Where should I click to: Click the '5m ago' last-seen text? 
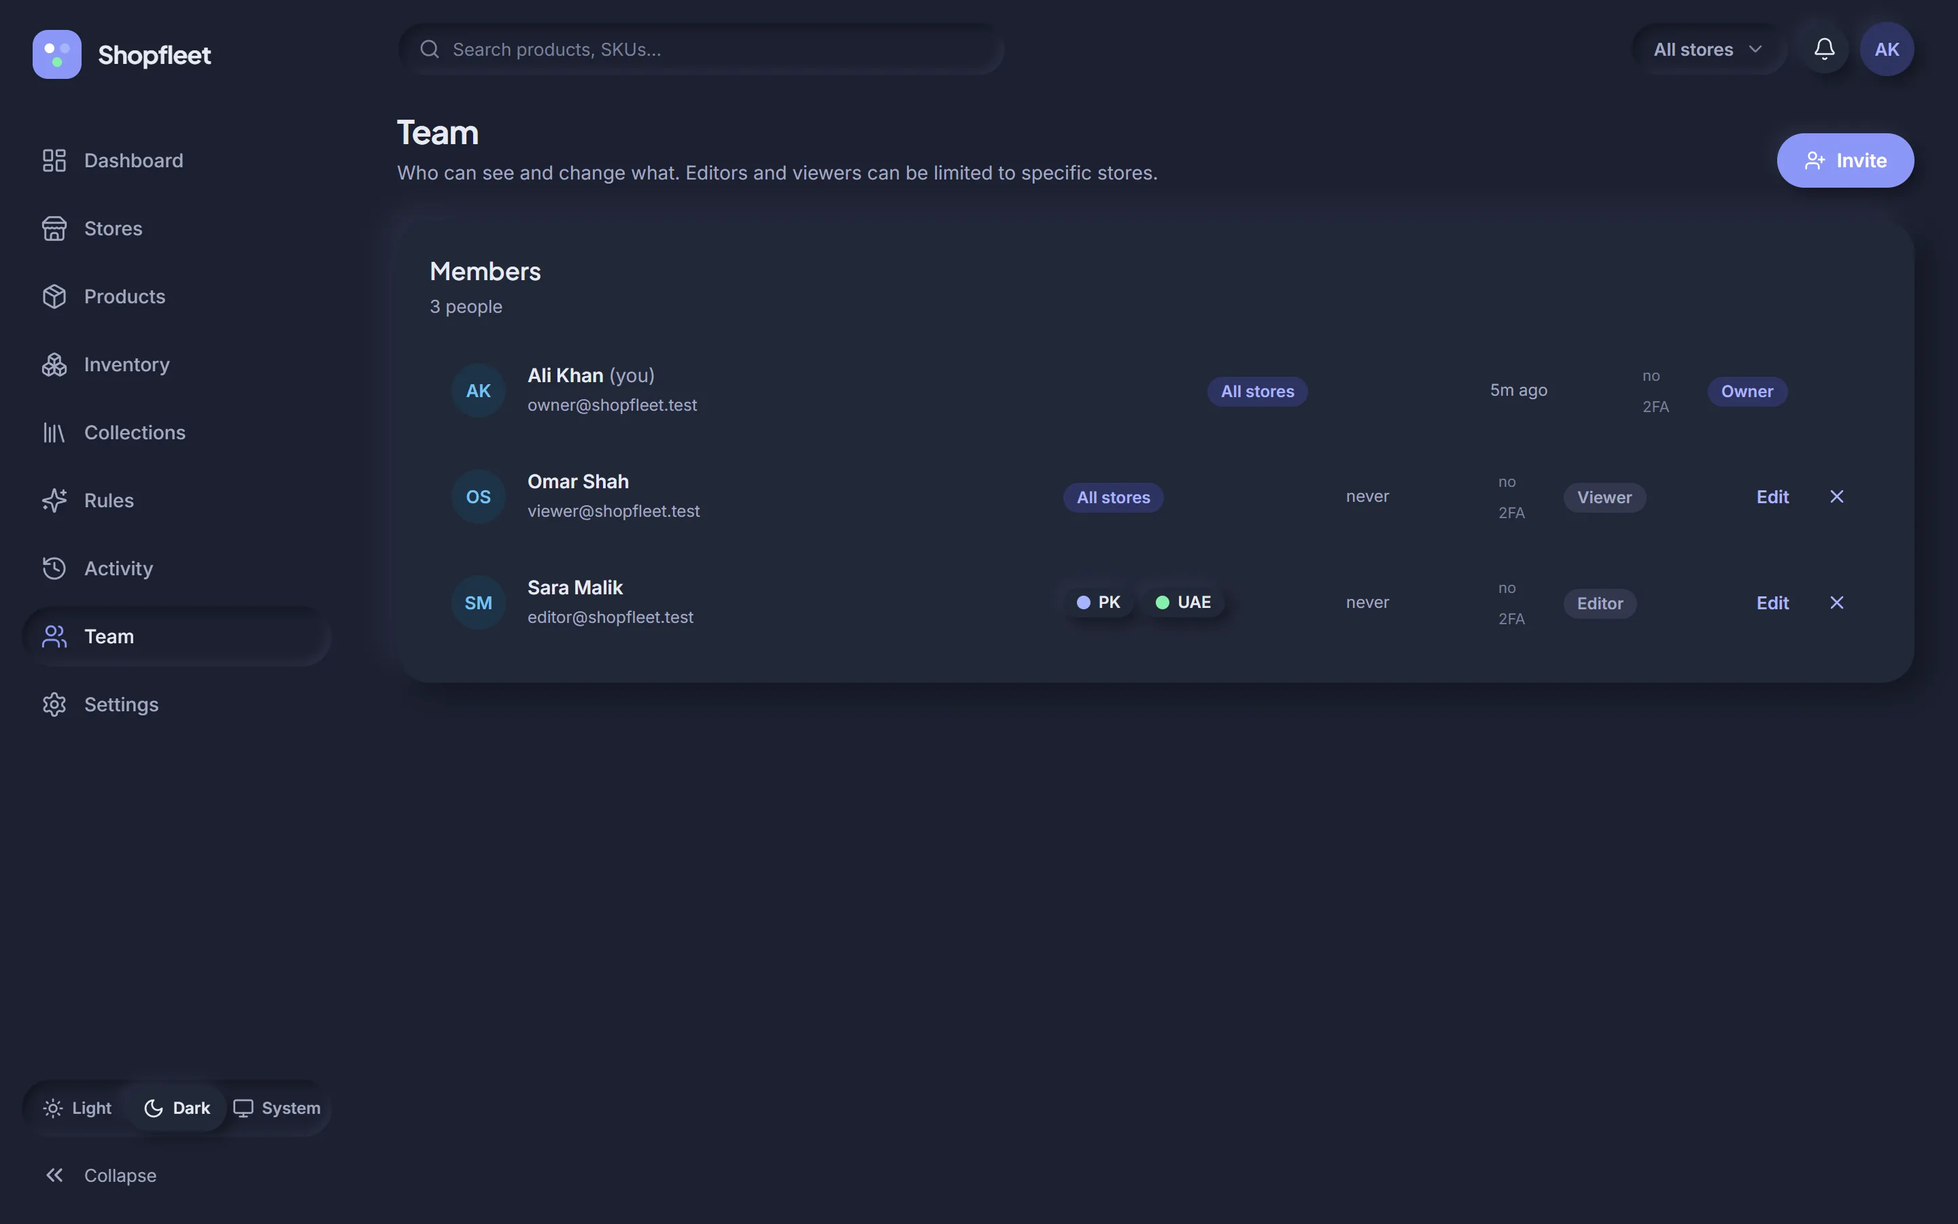1519,390
